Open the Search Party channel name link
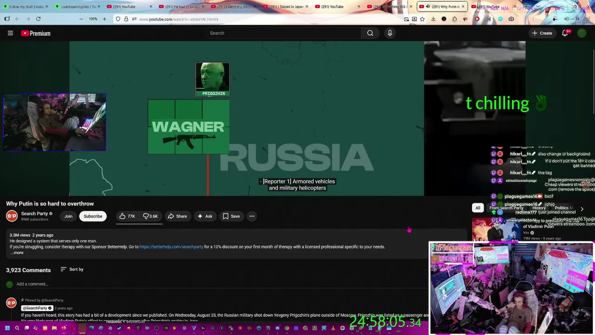The width and height of the screenshot is (595, 335). pyautogui.click(x=34, y=214)
